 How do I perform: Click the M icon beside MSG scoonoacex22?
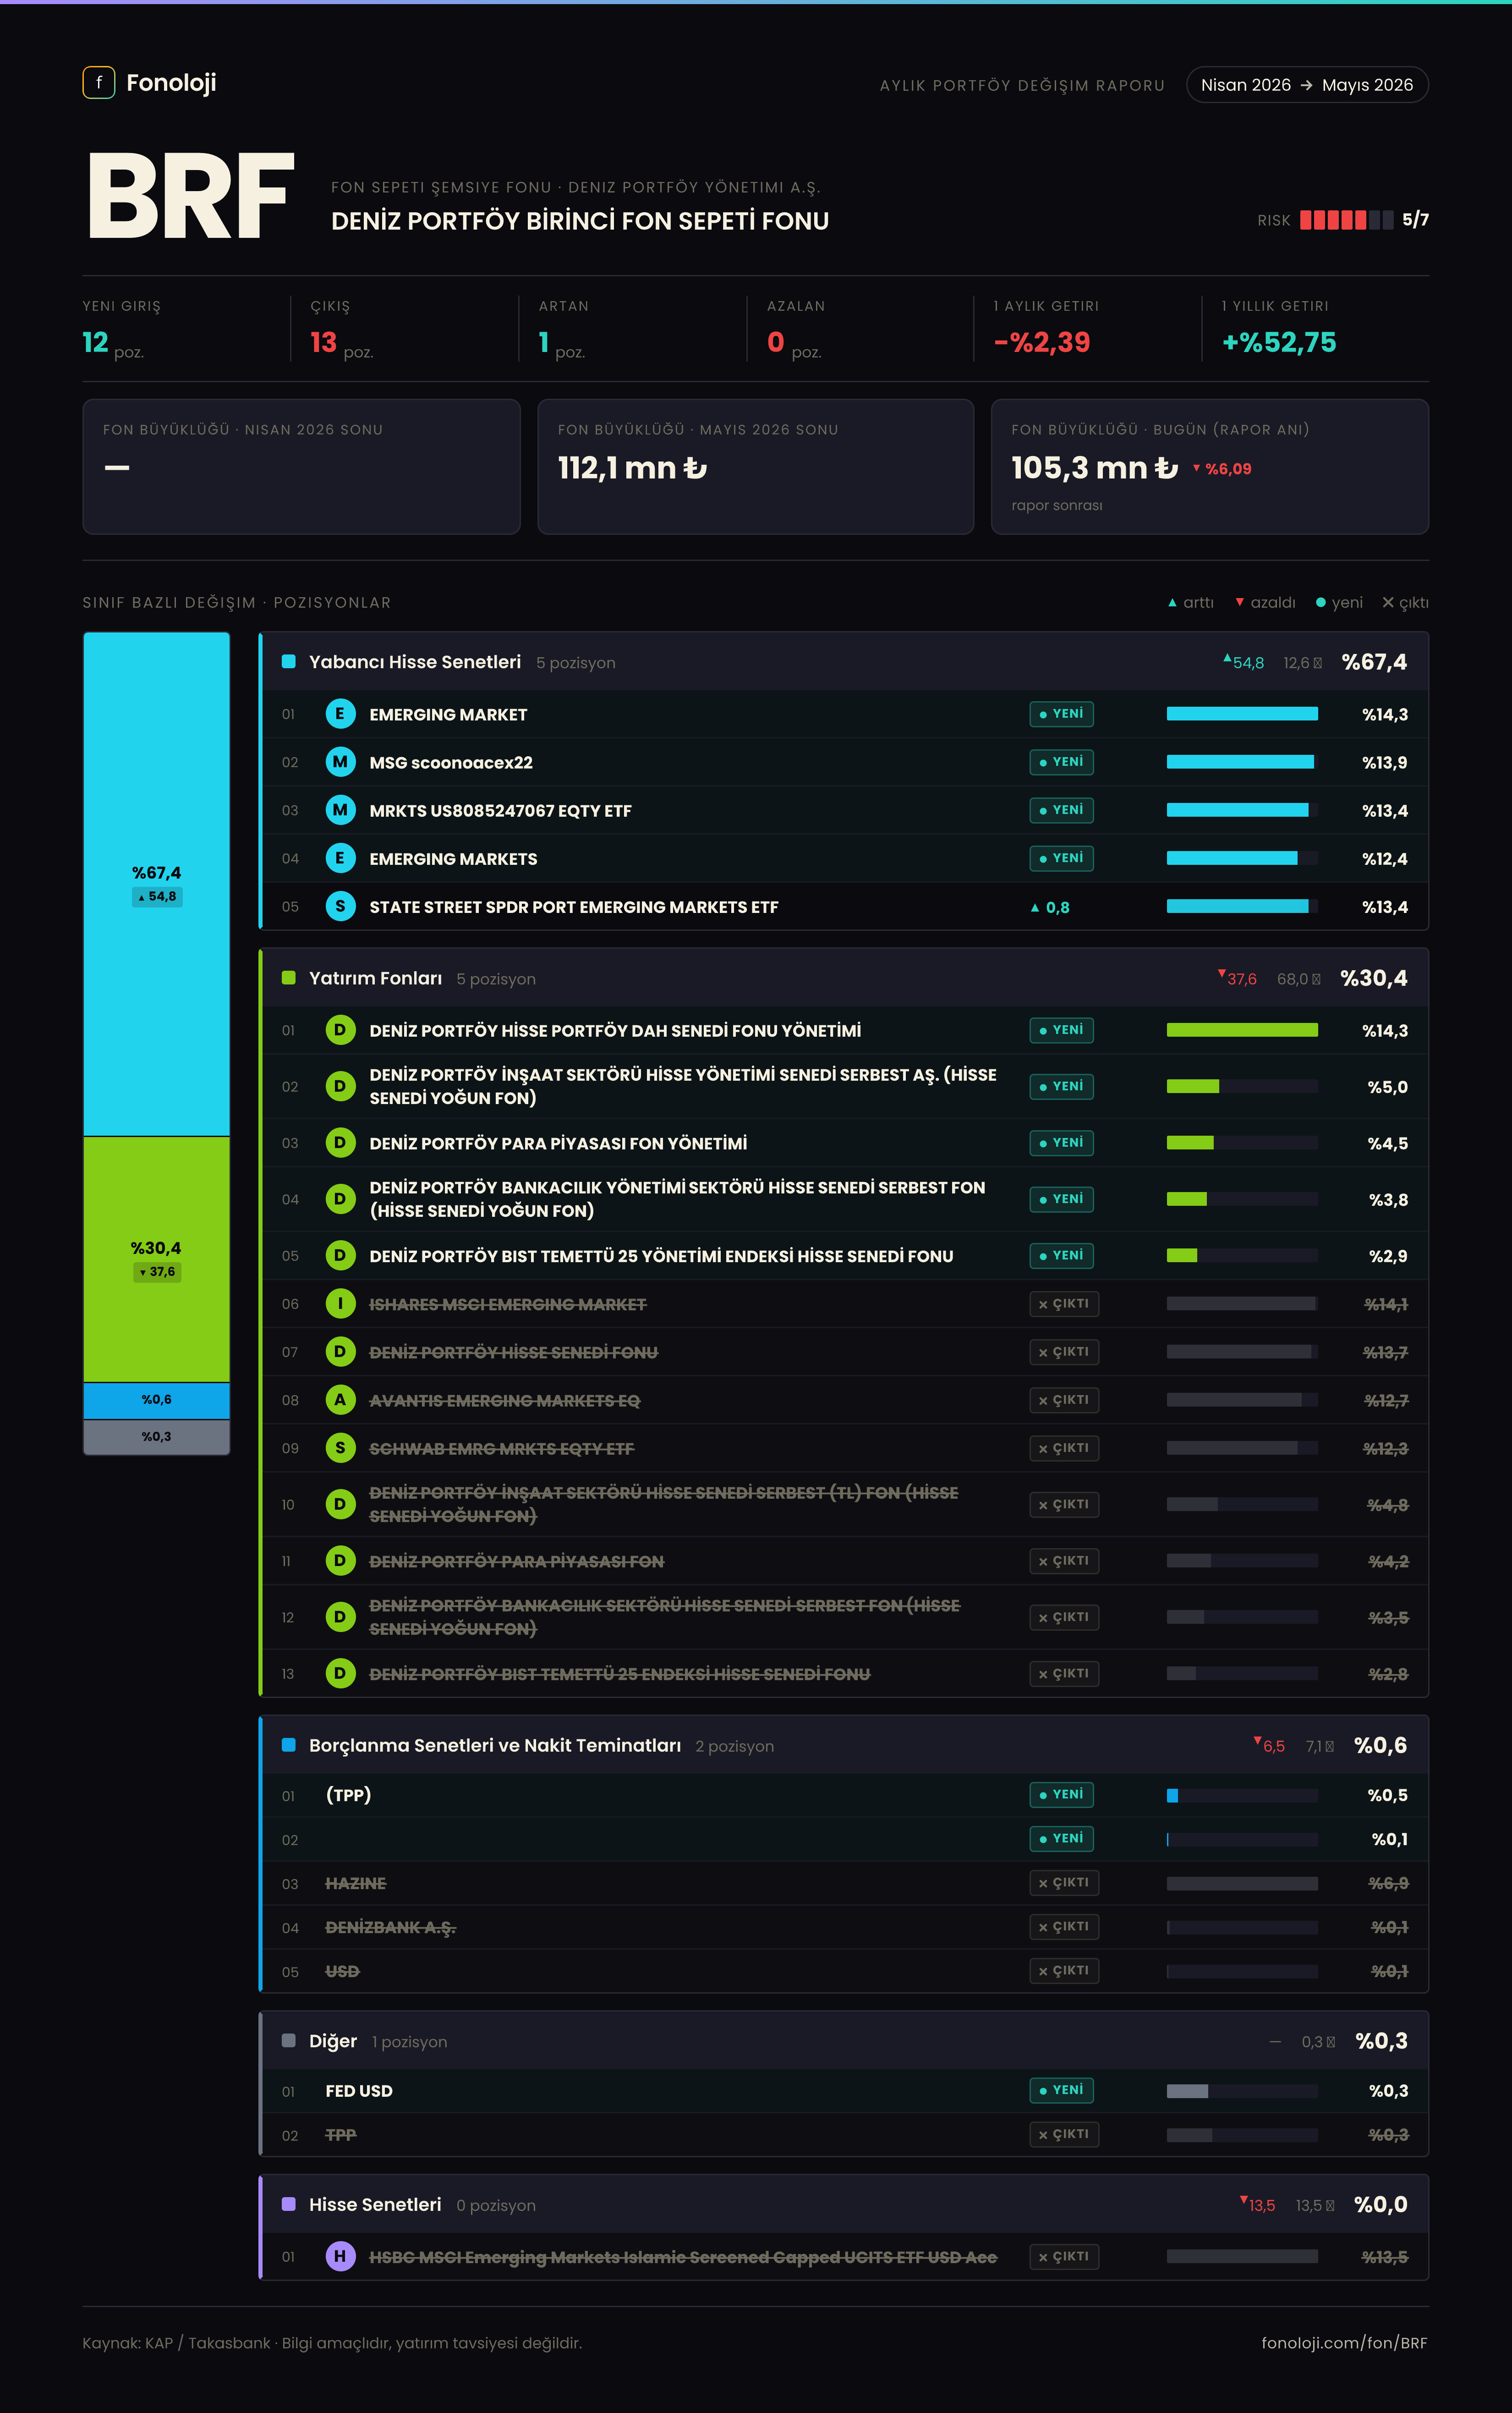coord(340,762)
